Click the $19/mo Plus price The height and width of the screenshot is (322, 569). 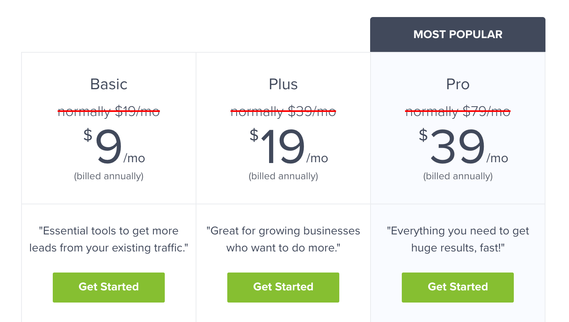pyautogui.click(x=289, y=146)
